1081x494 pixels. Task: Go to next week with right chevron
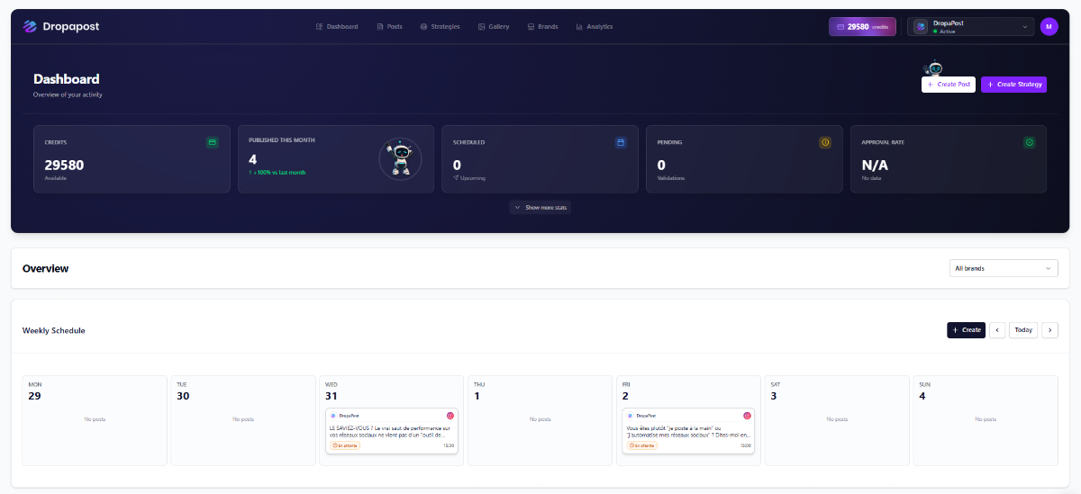(x=1049, y=330)
